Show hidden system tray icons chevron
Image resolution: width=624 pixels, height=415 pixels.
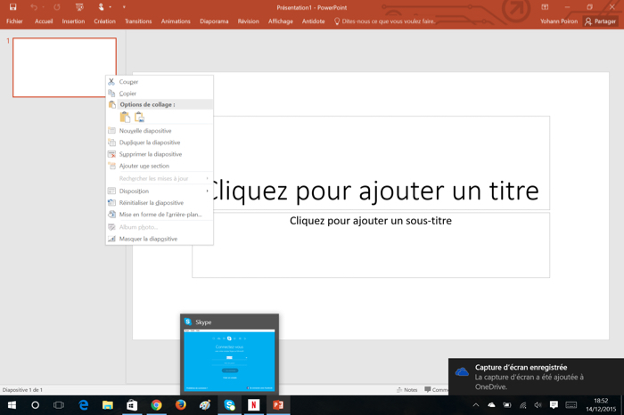476,405
